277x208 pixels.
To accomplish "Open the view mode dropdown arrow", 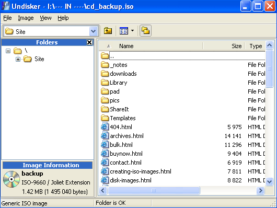I will coord(133,31).
